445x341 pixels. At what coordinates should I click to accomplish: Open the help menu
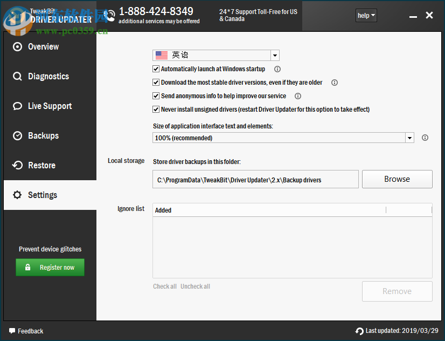(x=366, y=15)
